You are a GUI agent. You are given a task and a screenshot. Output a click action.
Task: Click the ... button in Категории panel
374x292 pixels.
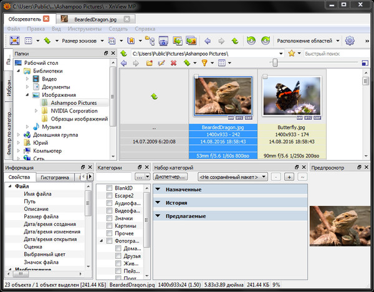(x=140, y=177)
